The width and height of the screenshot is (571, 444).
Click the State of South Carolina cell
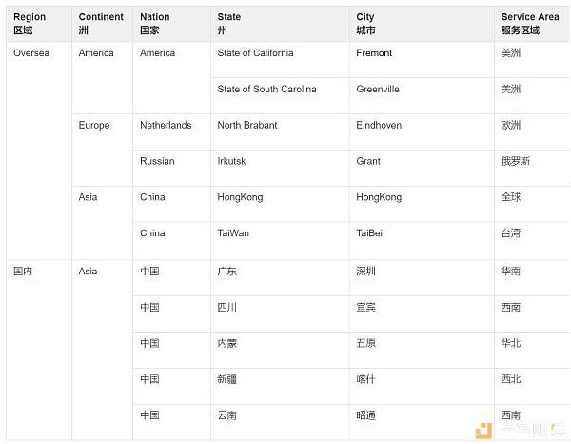pyautogui.click(x=280, y=95)
